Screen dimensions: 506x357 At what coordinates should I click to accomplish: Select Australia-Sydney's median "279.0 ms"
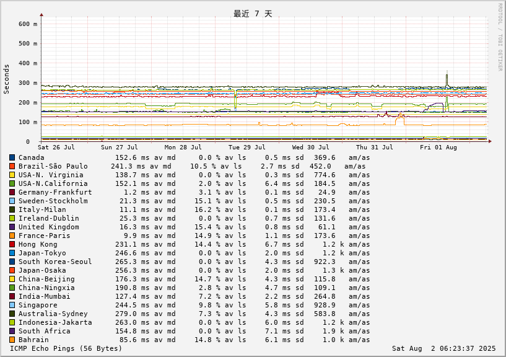[133, 314]
